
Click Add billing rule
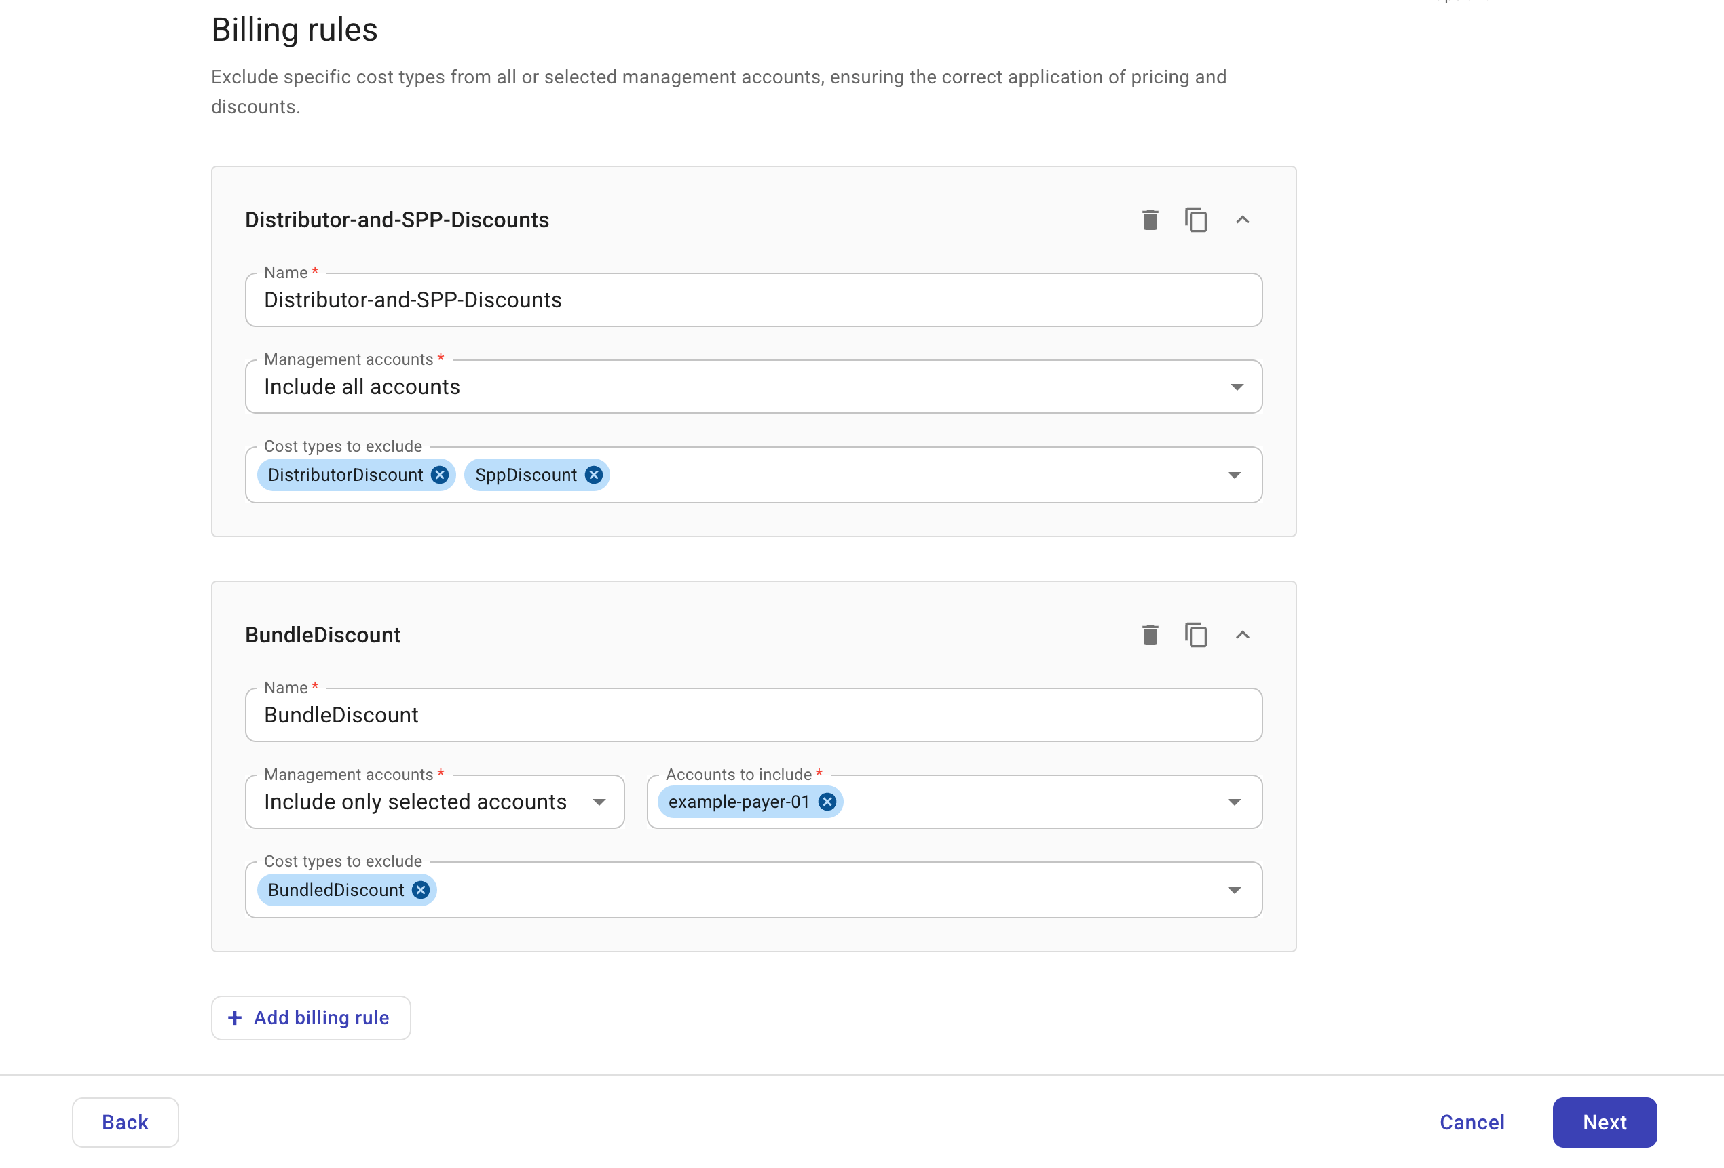(310, 1017)
